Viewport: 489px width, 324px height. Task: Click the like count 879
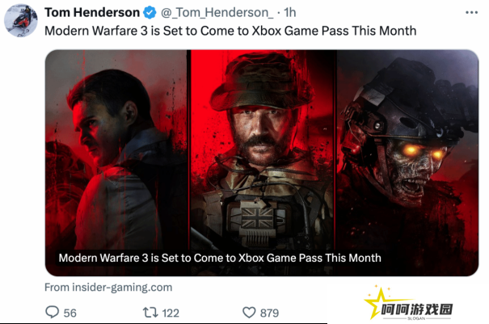coord(269,313)
